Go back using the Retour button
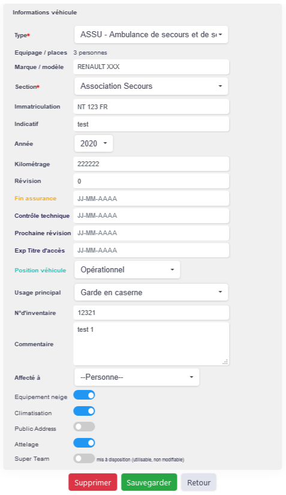The width and height of the screenshot is (286, 495). pyautogui.click(x=198, y=482)
